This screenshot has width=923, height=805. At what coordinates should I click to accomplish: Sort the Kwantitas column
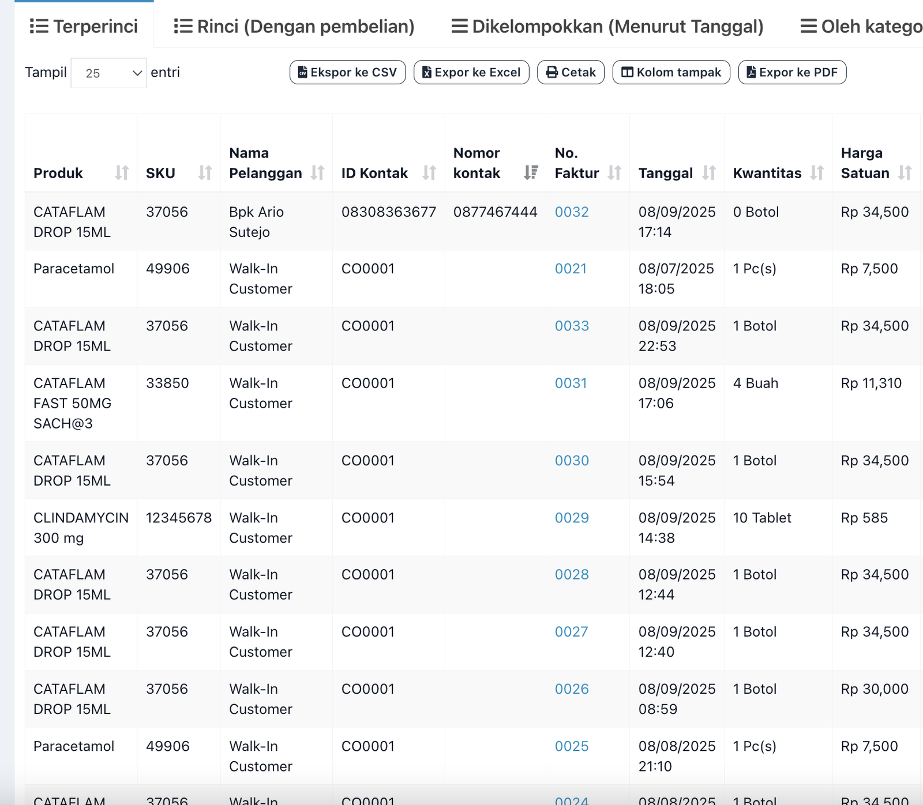tap(817, 173)
